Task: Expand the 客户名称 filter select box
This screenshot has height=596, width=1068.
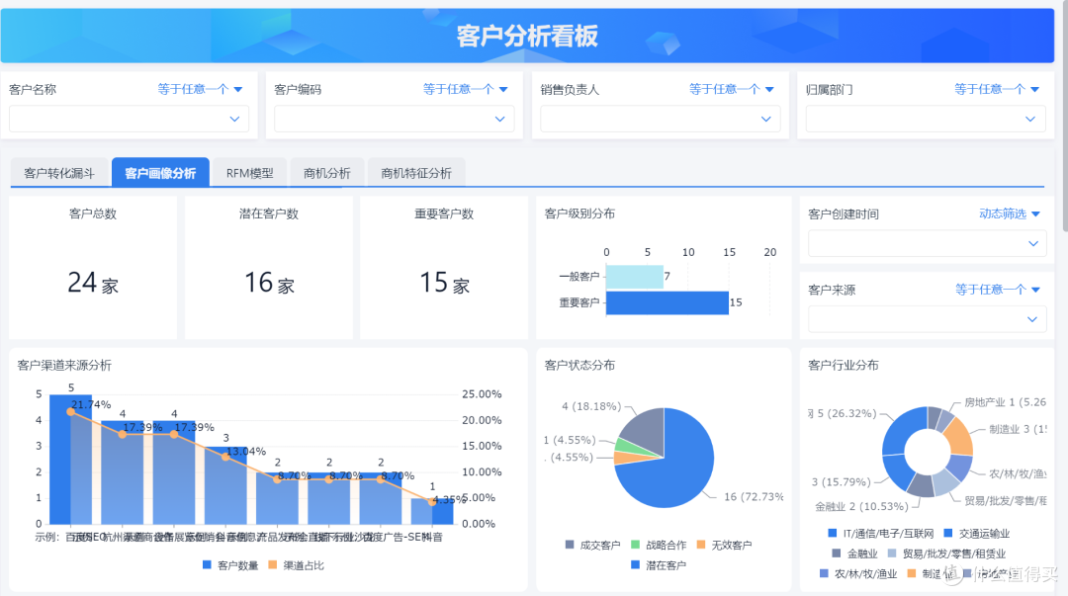Action: 129,120
